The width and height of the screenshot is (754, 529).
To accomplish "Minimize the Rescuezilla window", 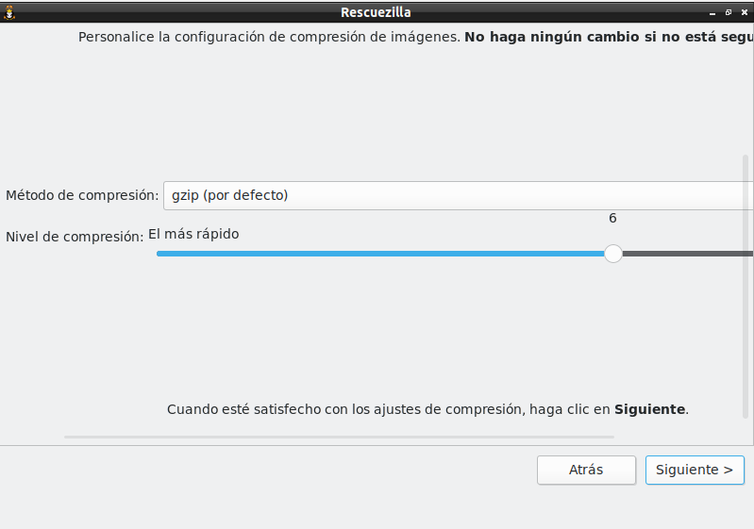I will (714, 12).
